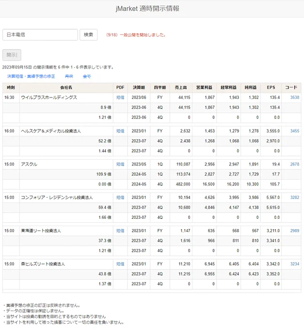Open the 短信 PDF for ヘルスケア&メディカル投資法人
The width and height of the screenshot is (304, 330).
(120, 131)
